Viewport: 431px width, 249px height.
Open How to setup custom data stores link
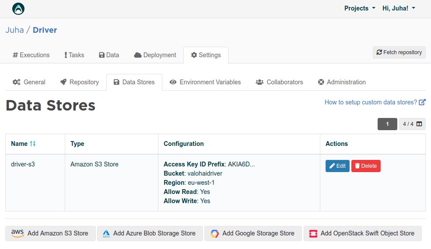pos(375,102)
